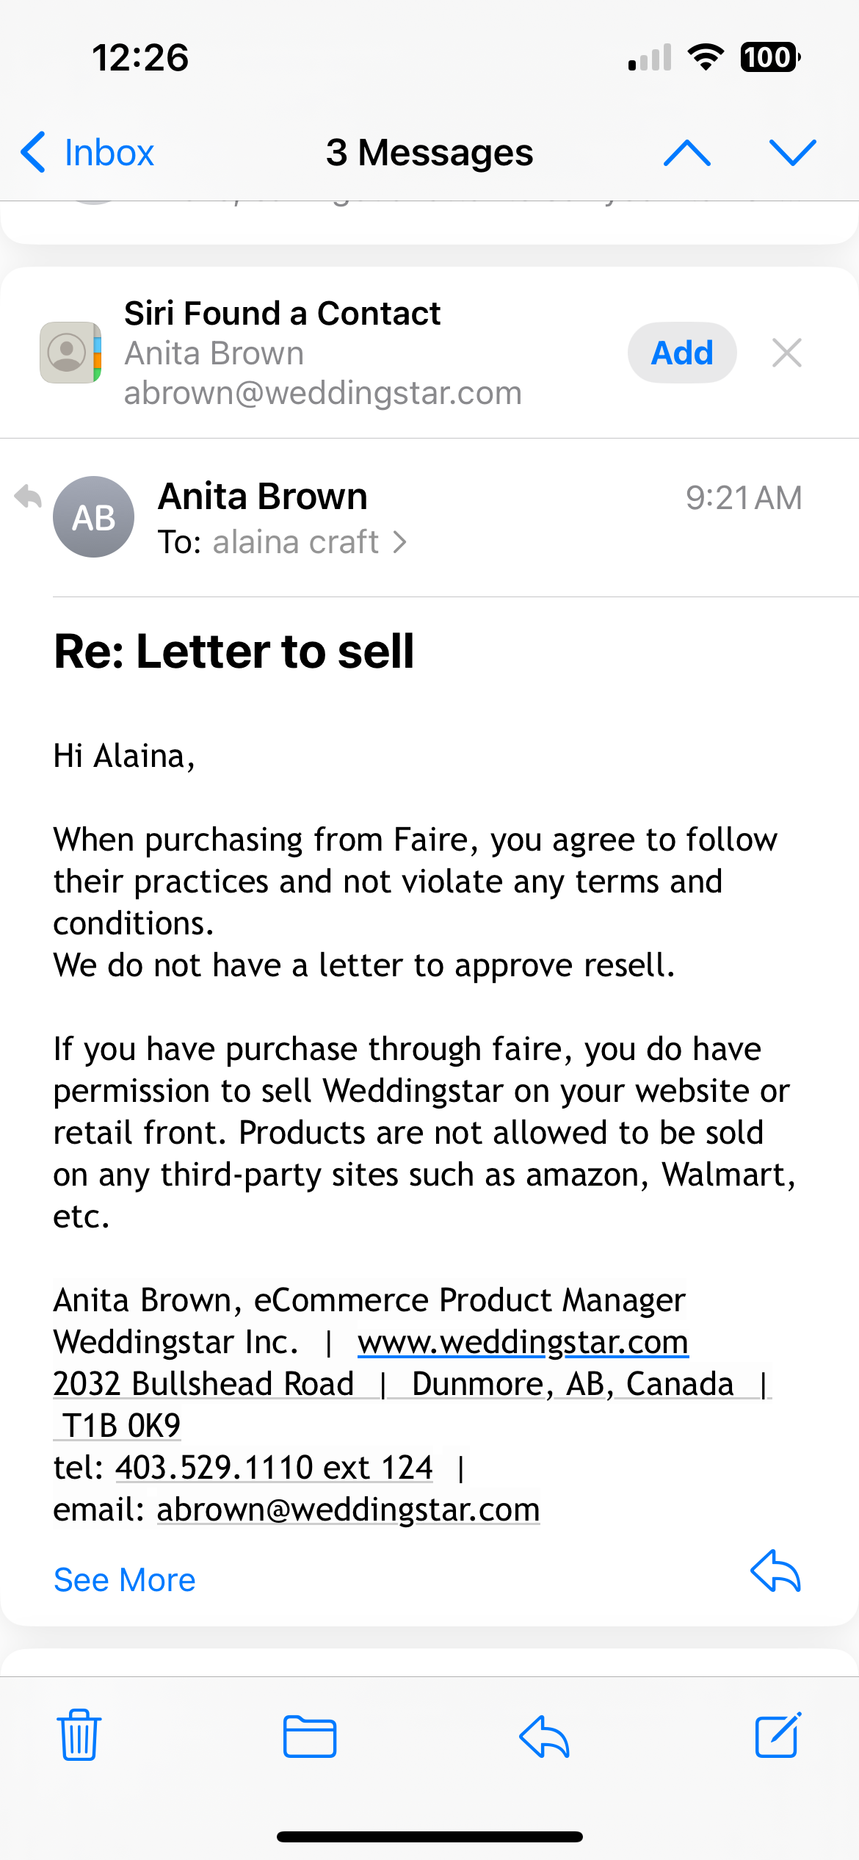
Task: Open the www.weddingstar.com link
Action: (523, 1342)
